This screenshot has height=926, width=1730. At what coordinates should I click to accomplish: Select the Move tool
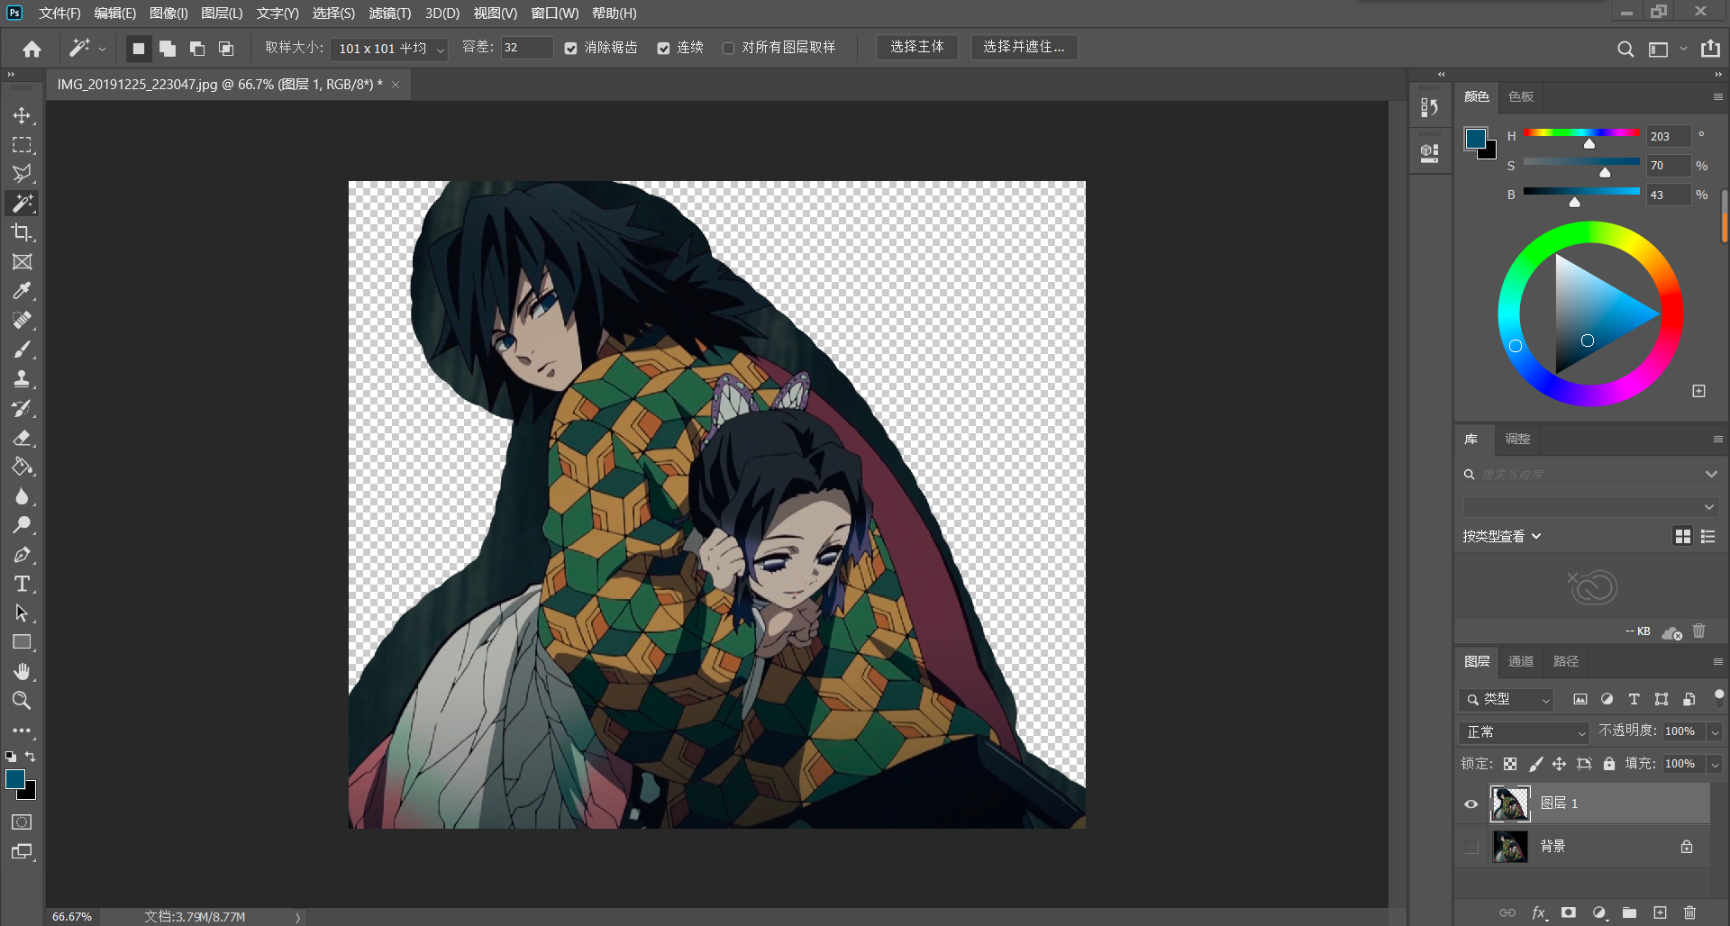22,115
